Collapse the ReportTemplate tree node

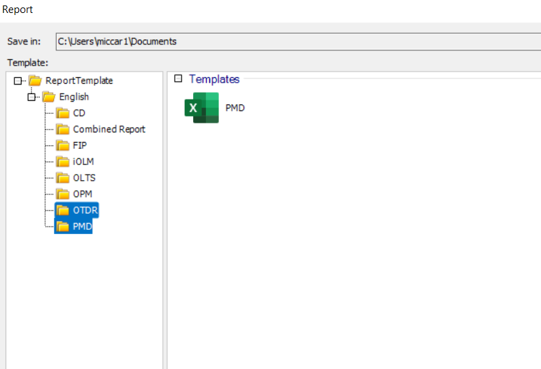tap(18, 81)
